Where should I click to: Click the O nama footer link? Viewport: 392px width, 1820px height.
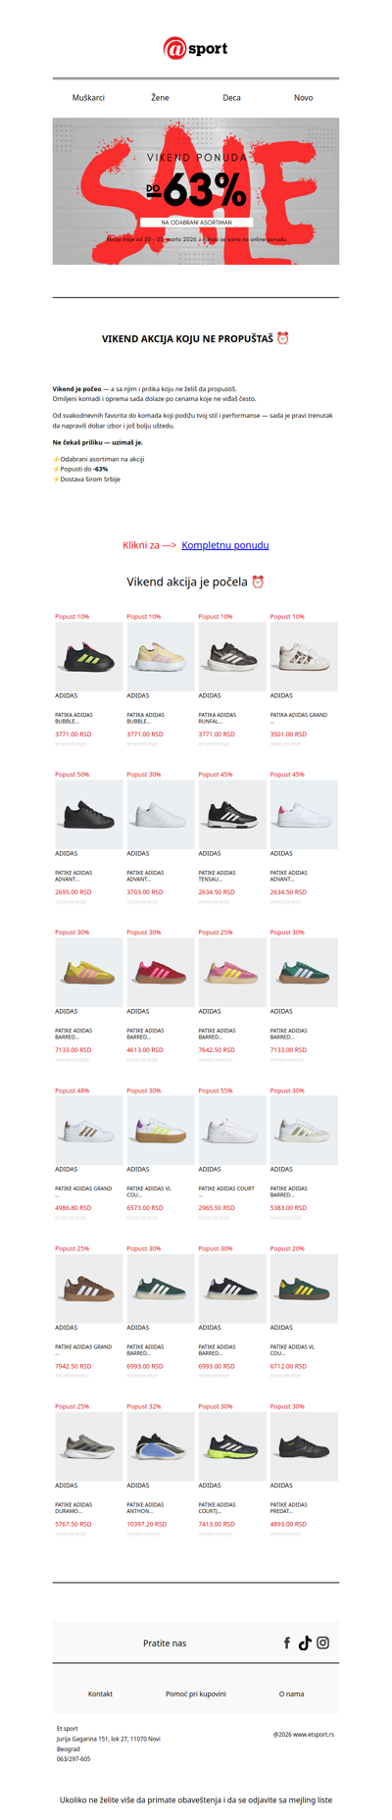tap(291, 1694)
